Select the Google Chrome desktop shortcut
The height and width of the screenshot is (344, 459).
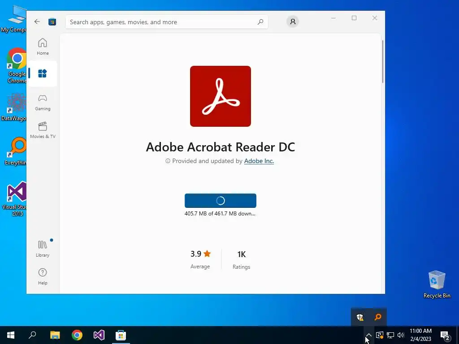(17, 65)
